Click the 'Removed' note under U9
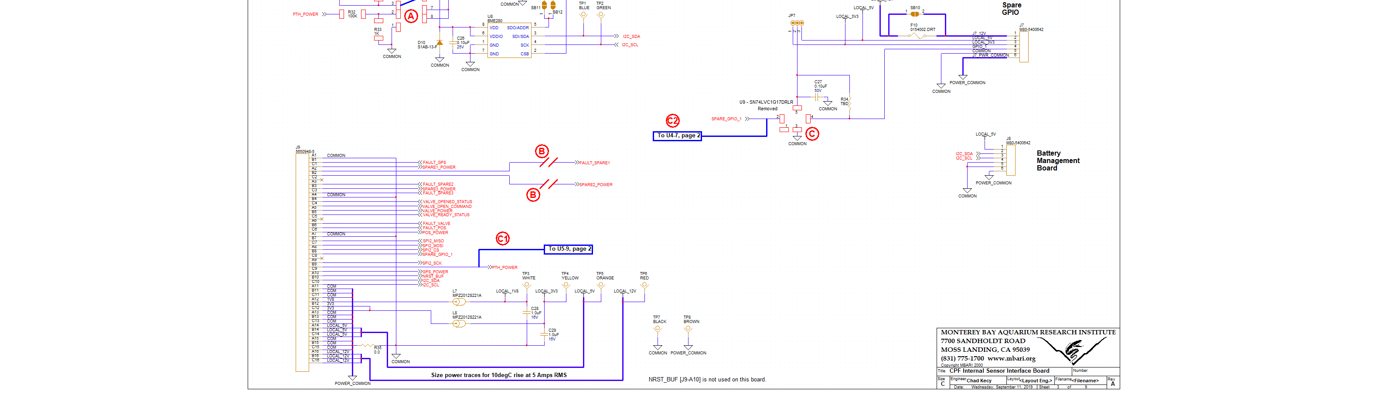 [x=767, y=109]
